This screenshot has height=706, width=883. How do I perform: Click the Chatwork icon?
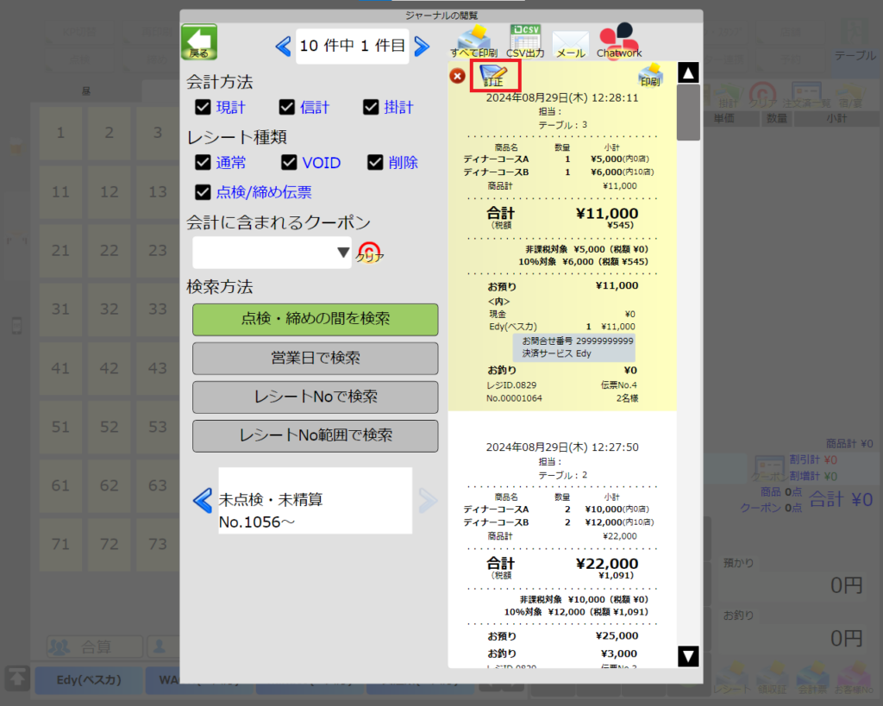[x=619, y=41]
